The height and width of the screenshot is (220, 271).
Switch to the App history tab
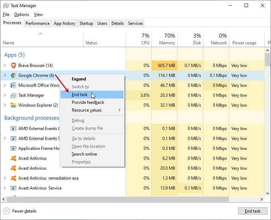tap(64, 23)
